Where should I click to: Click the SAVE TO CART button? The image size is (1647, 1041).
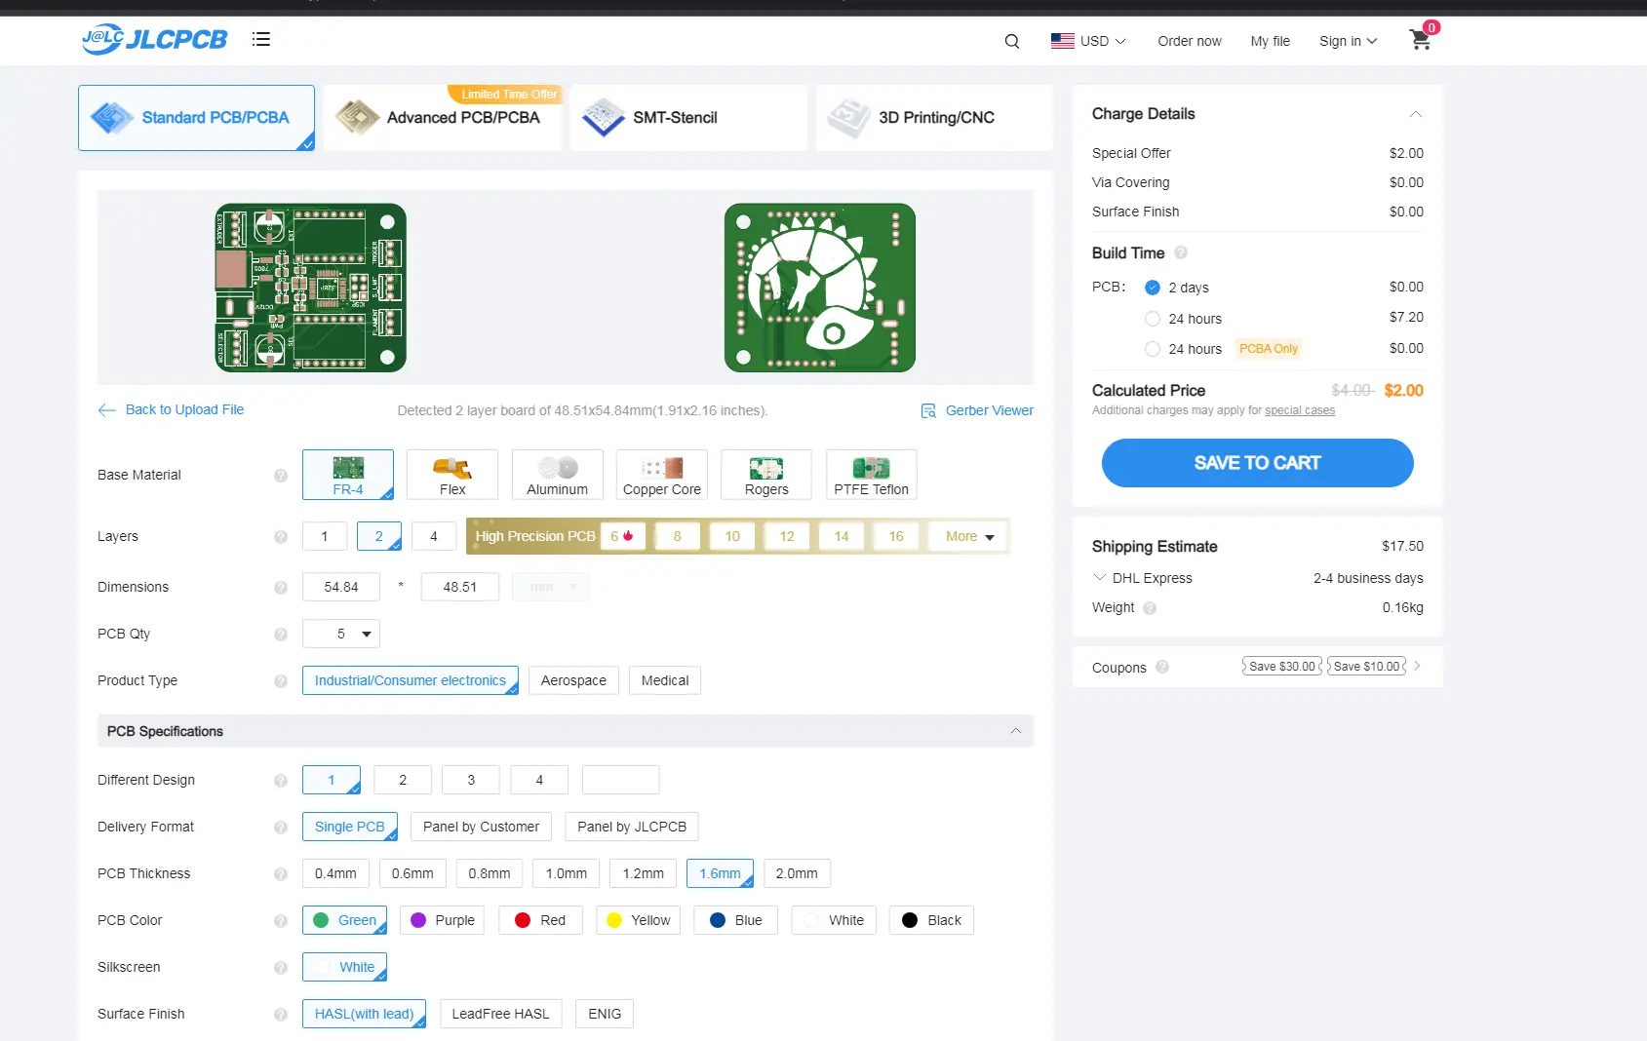[x=1258, y=463]
